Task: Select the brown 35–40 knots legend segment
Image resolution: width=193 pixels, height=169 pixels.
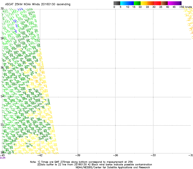Action: tap(164, 3)
